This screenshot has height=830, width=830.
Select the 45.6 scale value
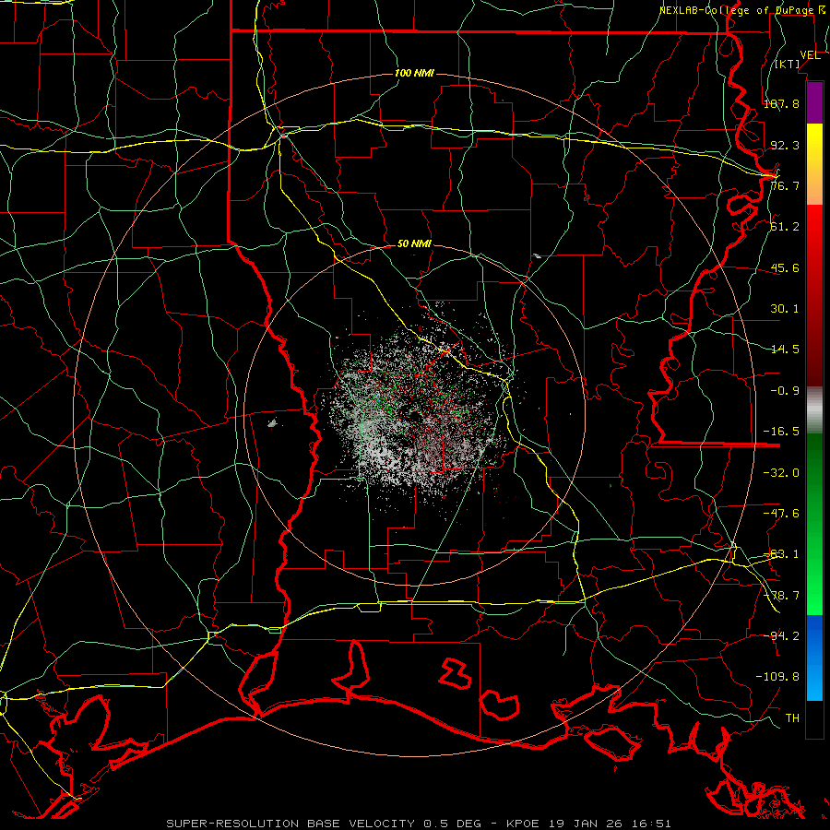(x=785, y=267)
